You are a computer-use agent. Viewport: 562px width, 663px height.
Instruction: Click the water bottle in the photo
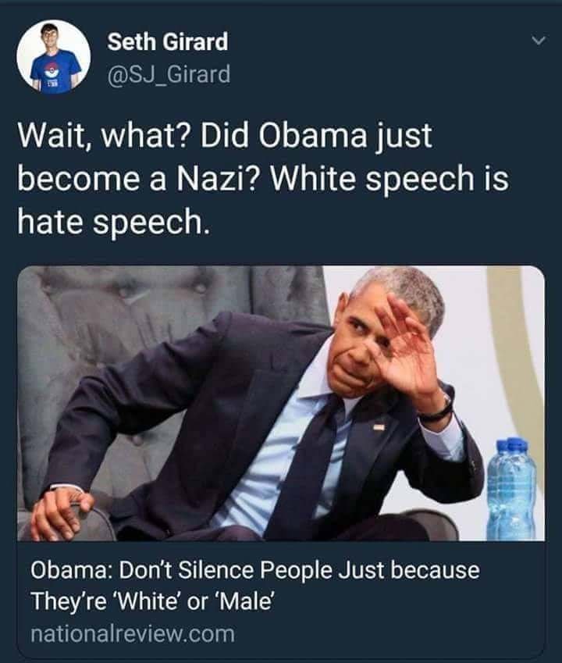(512, 489)
